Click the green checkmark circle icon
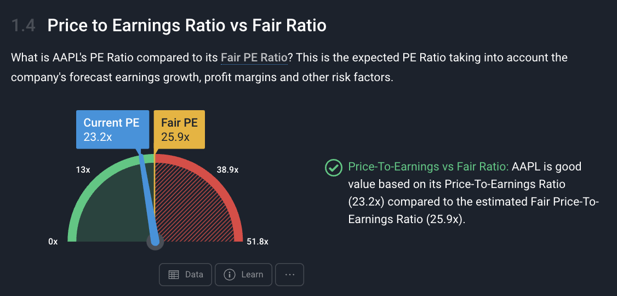This screenshot has width=617, height=296. tap(333, 168)
